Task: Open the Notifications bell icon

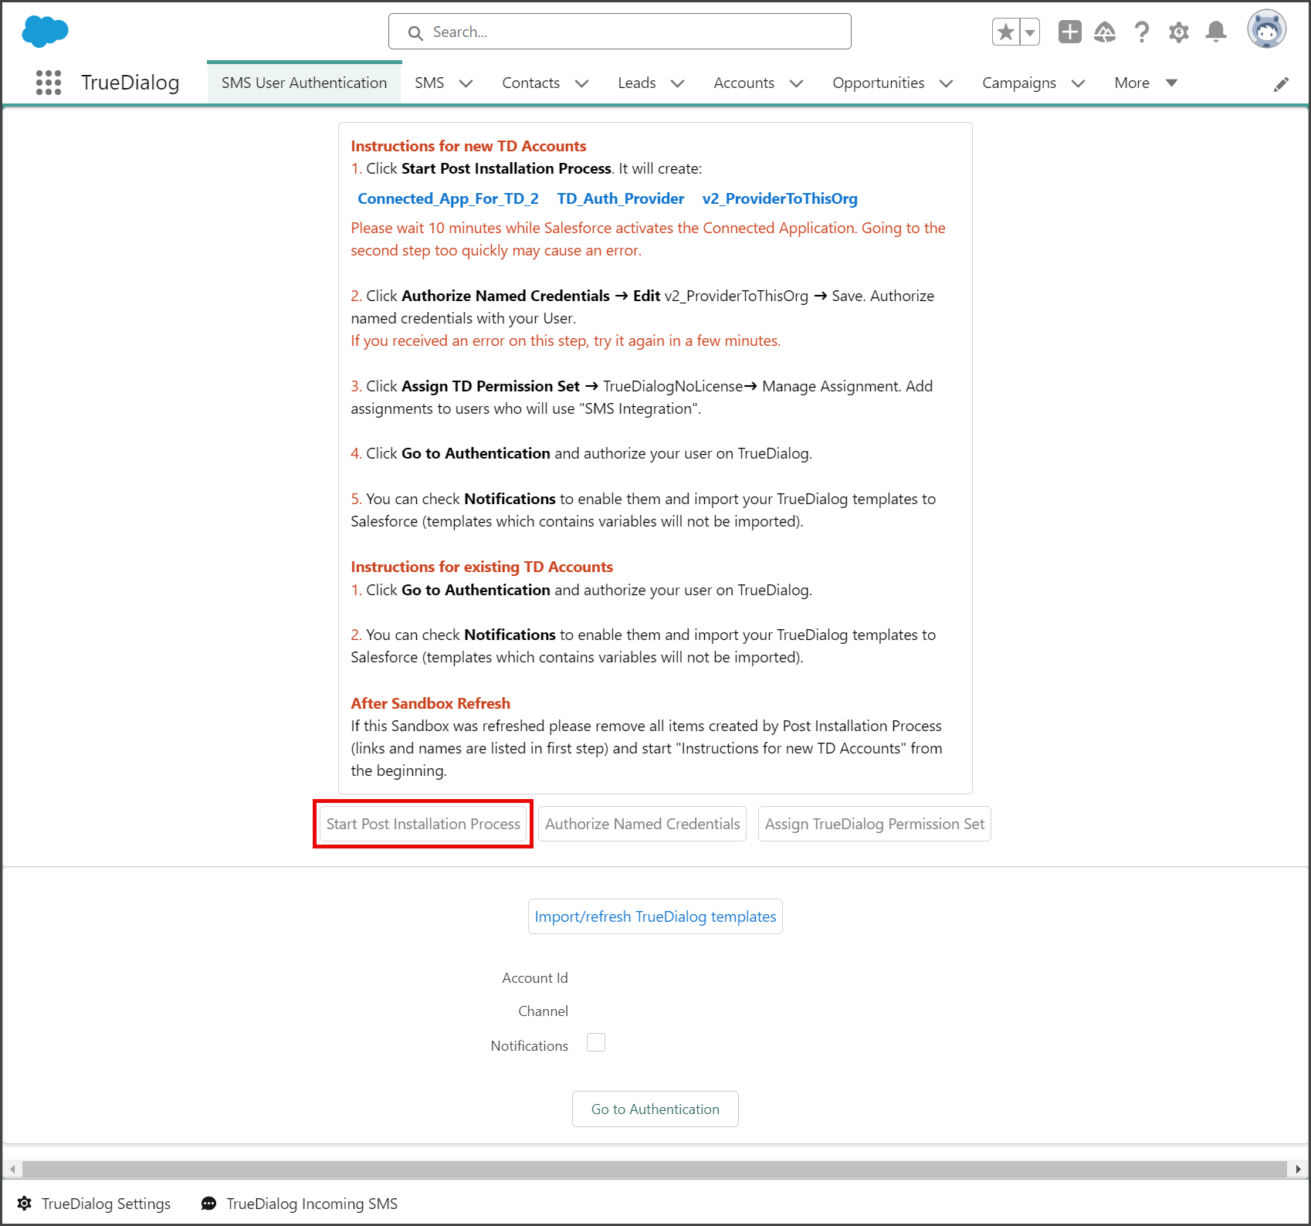Action: point(1216,32)
